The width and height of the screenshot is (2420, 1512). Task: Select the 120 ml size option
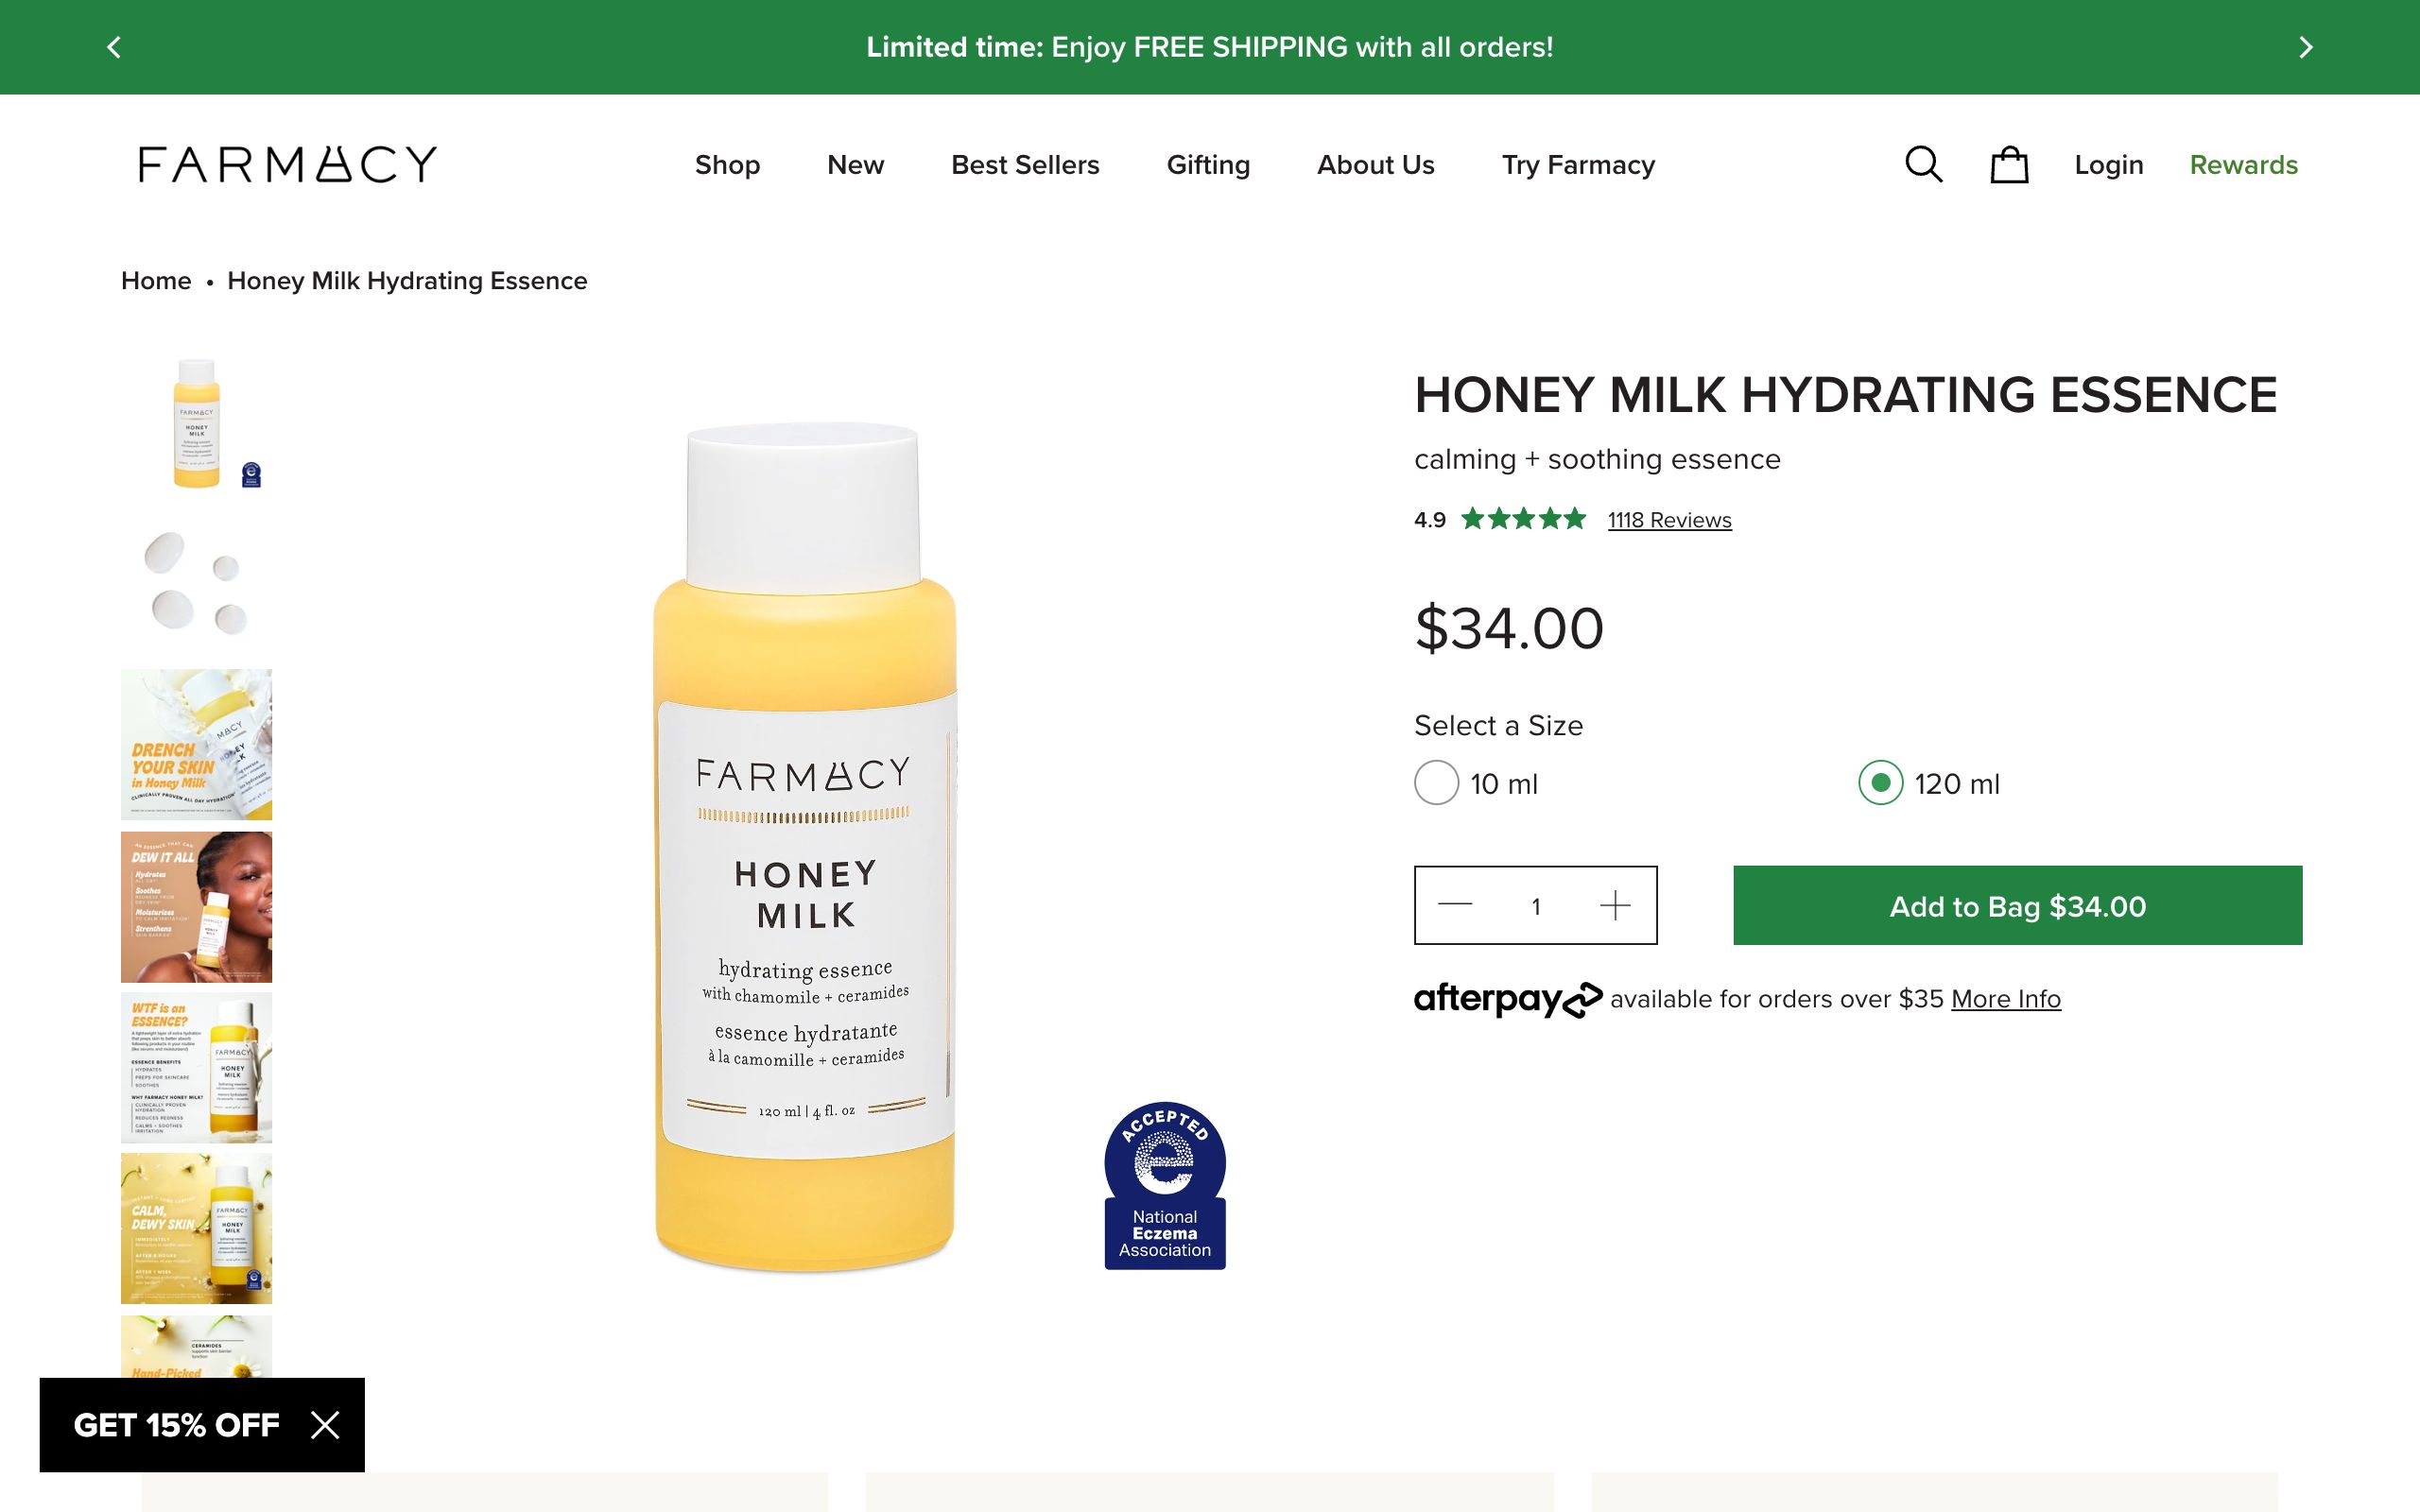(x=1881, y=784)
